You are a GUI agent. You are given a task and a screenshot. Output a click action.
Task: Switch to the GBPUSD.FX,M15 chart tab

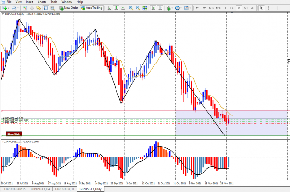(14, 189)
